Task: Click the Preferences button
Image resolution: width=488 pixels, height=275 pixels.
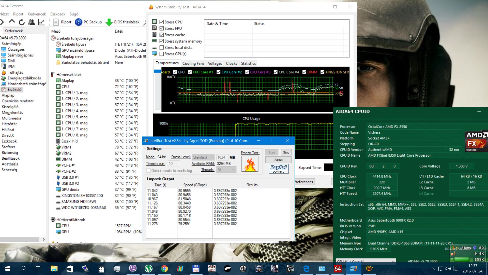Action: pyautogui.click(x=304, y=182)
